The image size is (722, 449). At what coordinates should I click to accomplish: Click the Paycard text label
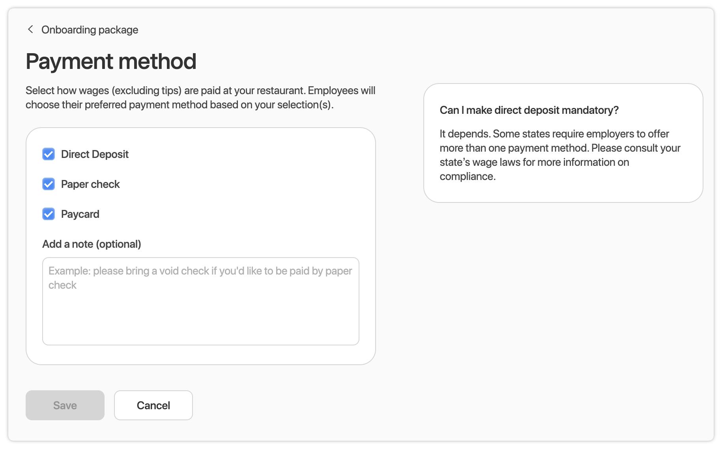click(80, 214)
